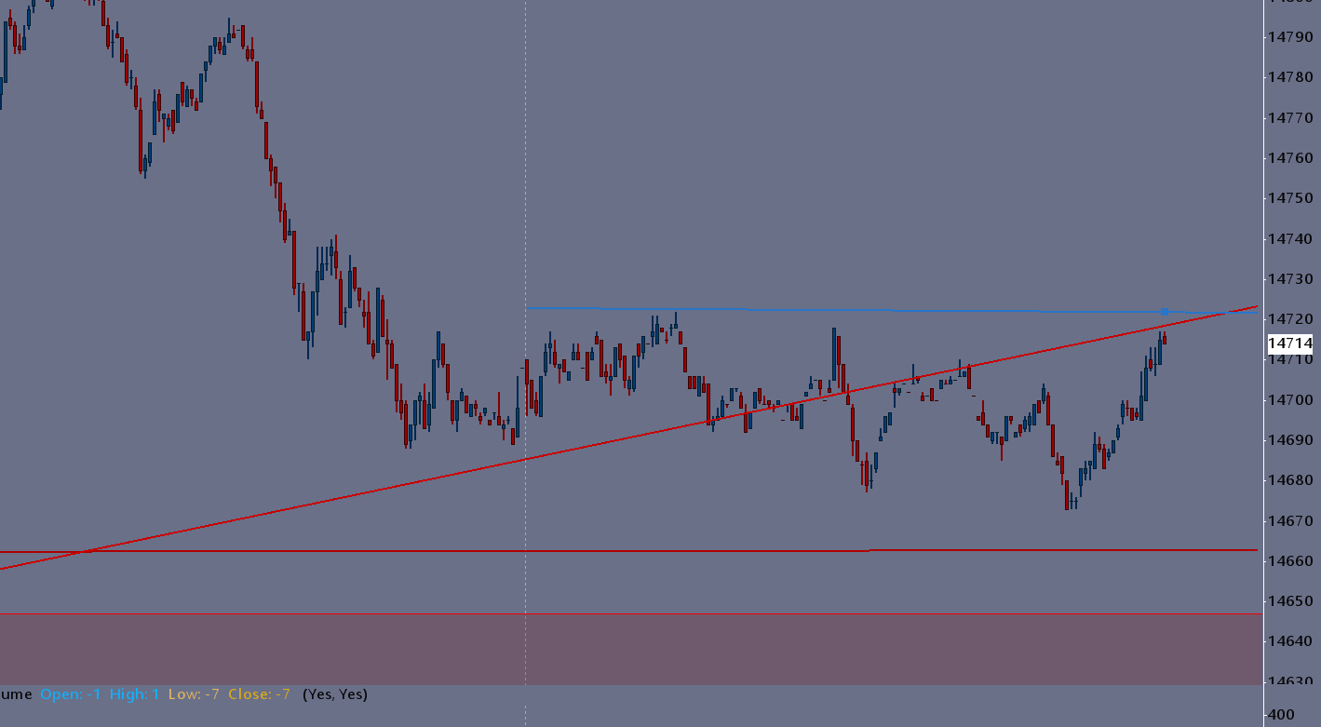Click the 14750 price axis label

tap(1290, 198)
